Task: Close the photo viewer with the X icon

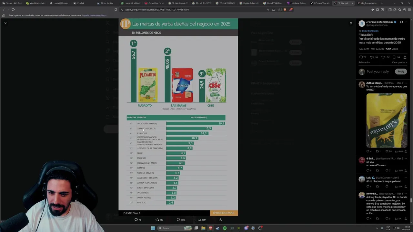Action: 5,23
